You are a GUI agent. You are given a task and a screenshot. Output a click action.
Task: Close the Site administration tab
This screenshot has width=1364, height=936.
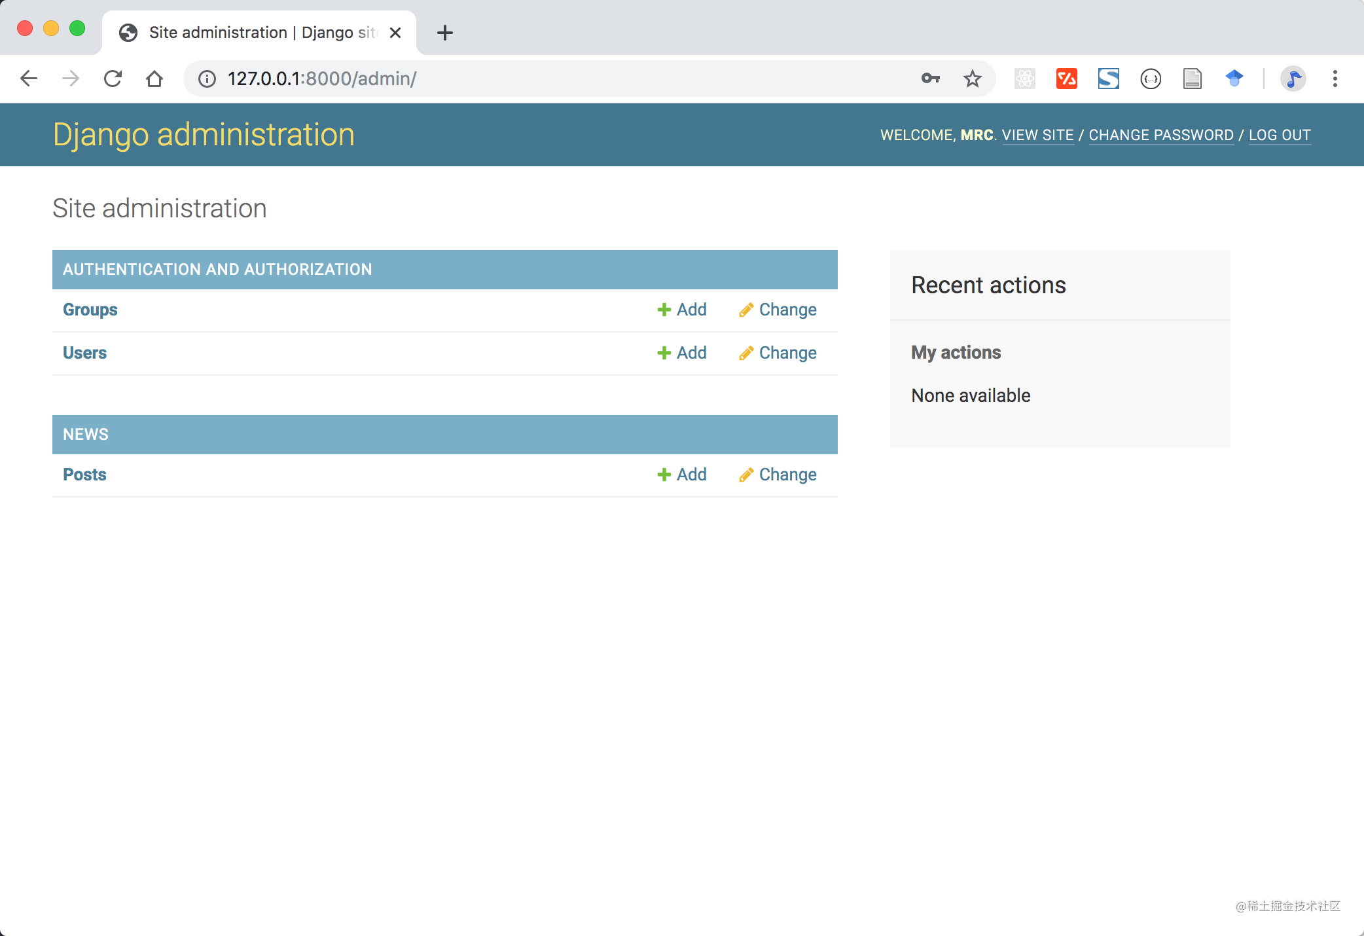pos(395,33)
